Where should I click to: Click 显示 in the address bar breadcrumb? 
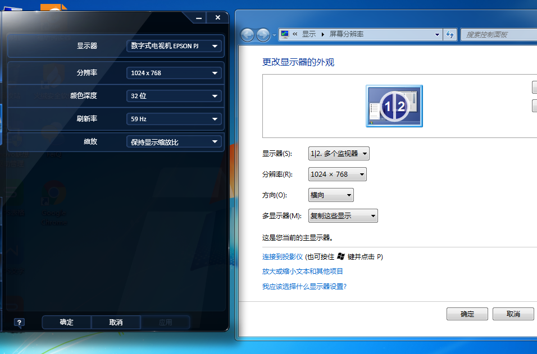click(309, 34)
